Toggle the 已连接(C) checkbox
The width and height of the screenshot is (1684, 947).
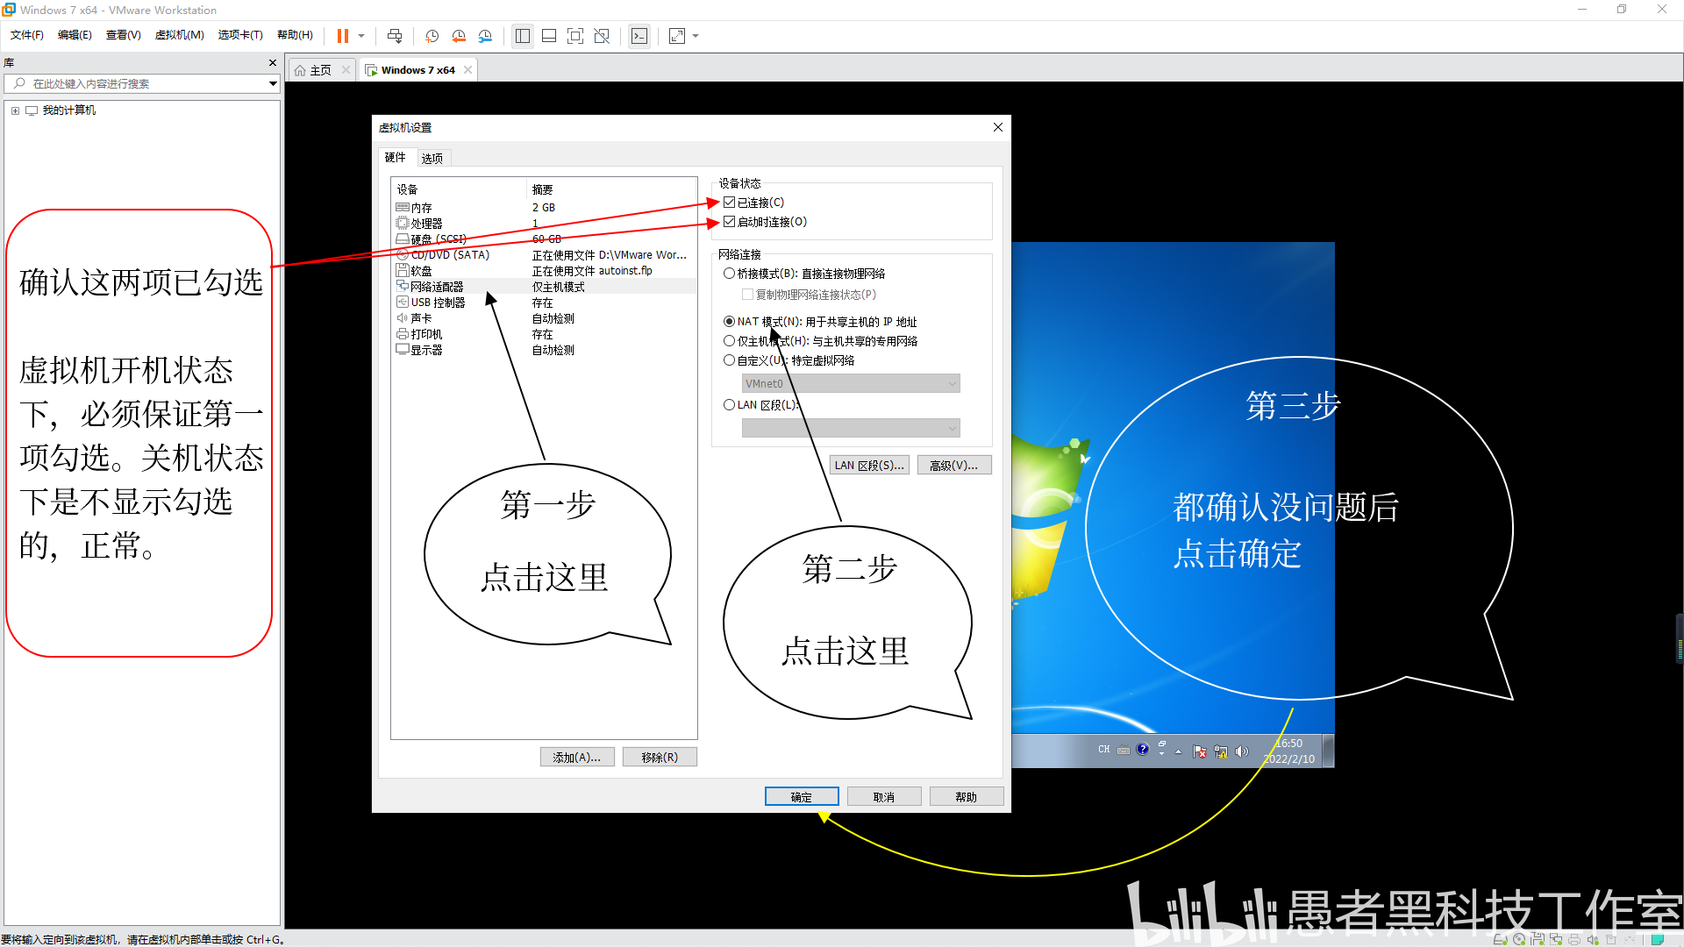pyautogui.click(x=729, y=203)
